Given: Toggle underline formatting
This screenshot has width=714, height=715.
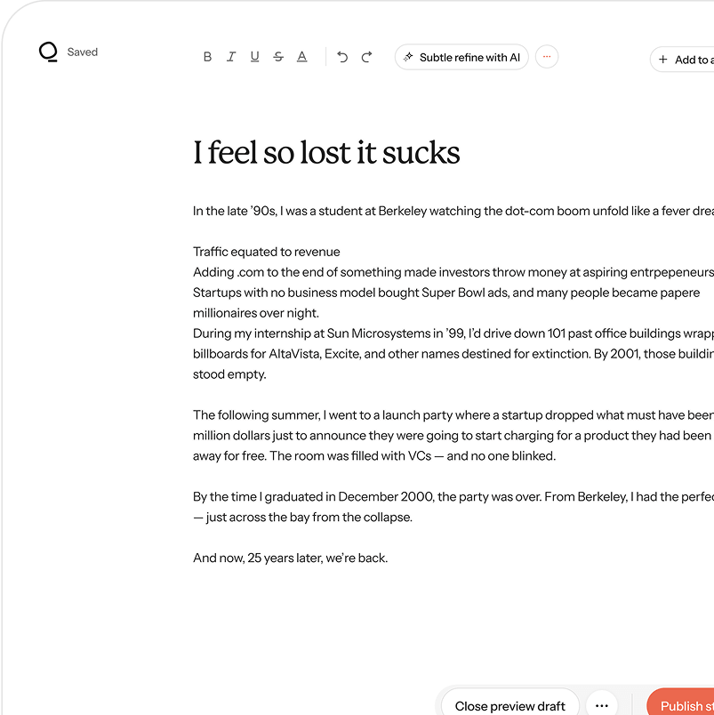Looking at the screenshot, I should click(254, 57).
